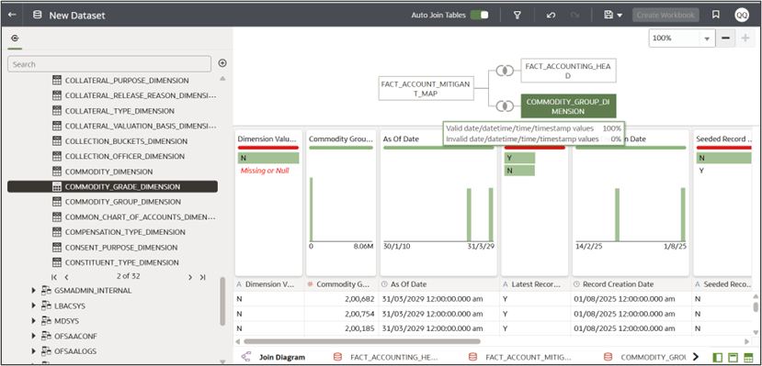Select COMMODITY_GROUP_DIMENSION node in diagram
This screenshot has width=762, height=366.
(x=569, y=106)
